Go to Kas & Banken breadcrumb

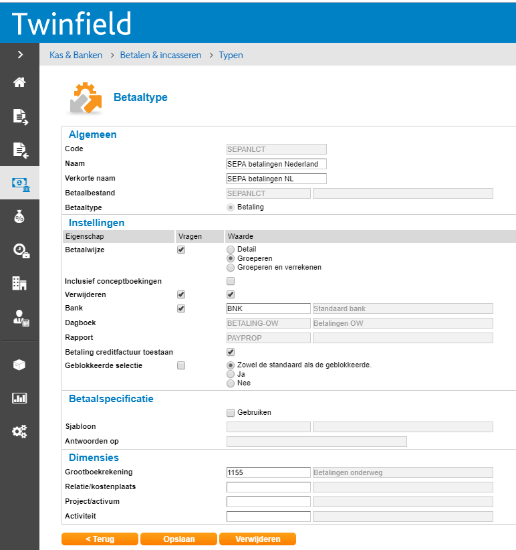(x=76, y=55)
